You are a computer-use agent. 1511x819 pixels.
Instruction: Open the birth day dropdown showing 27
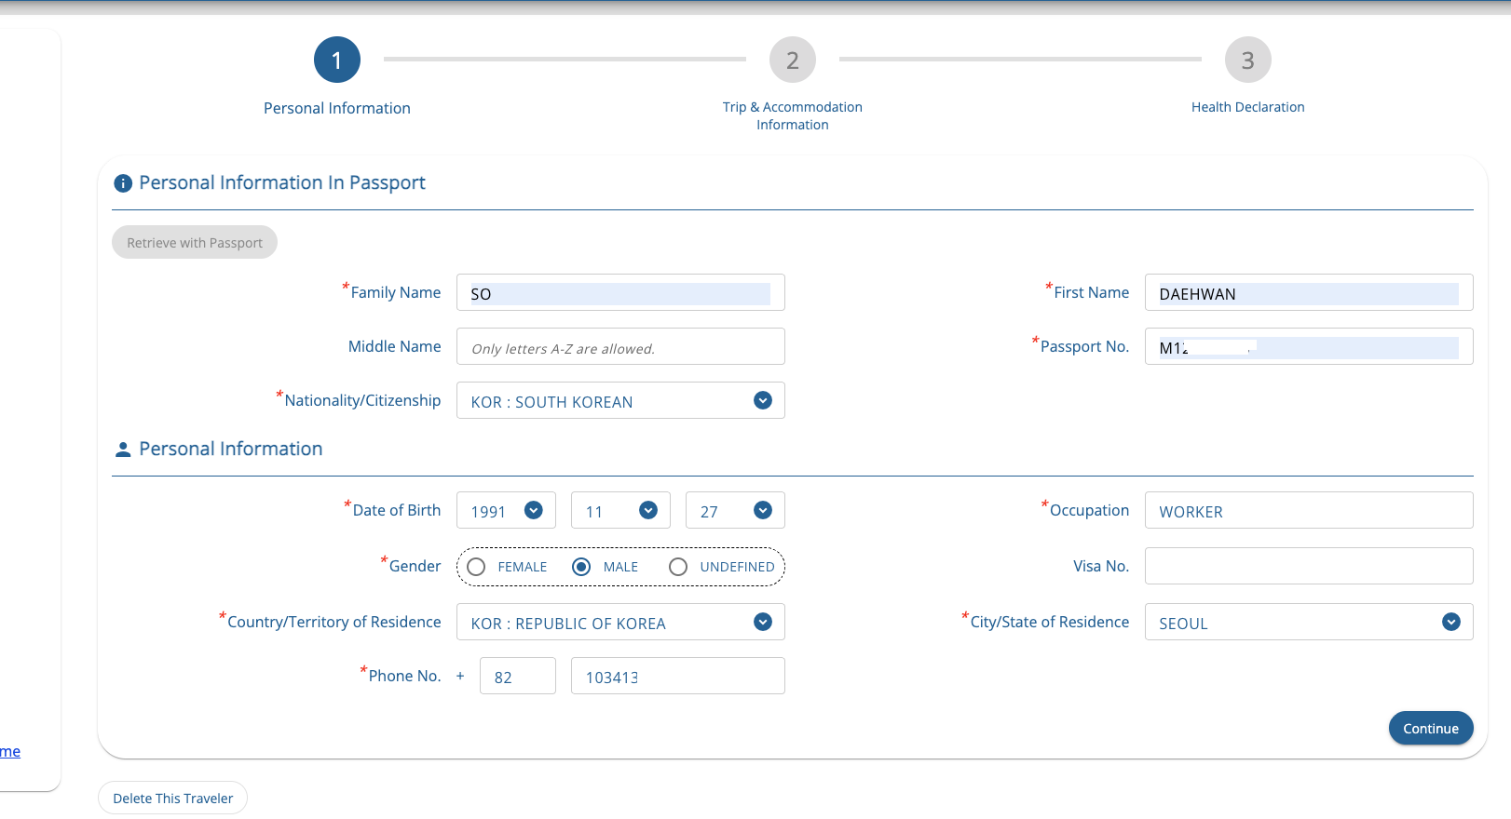[735, 511]
